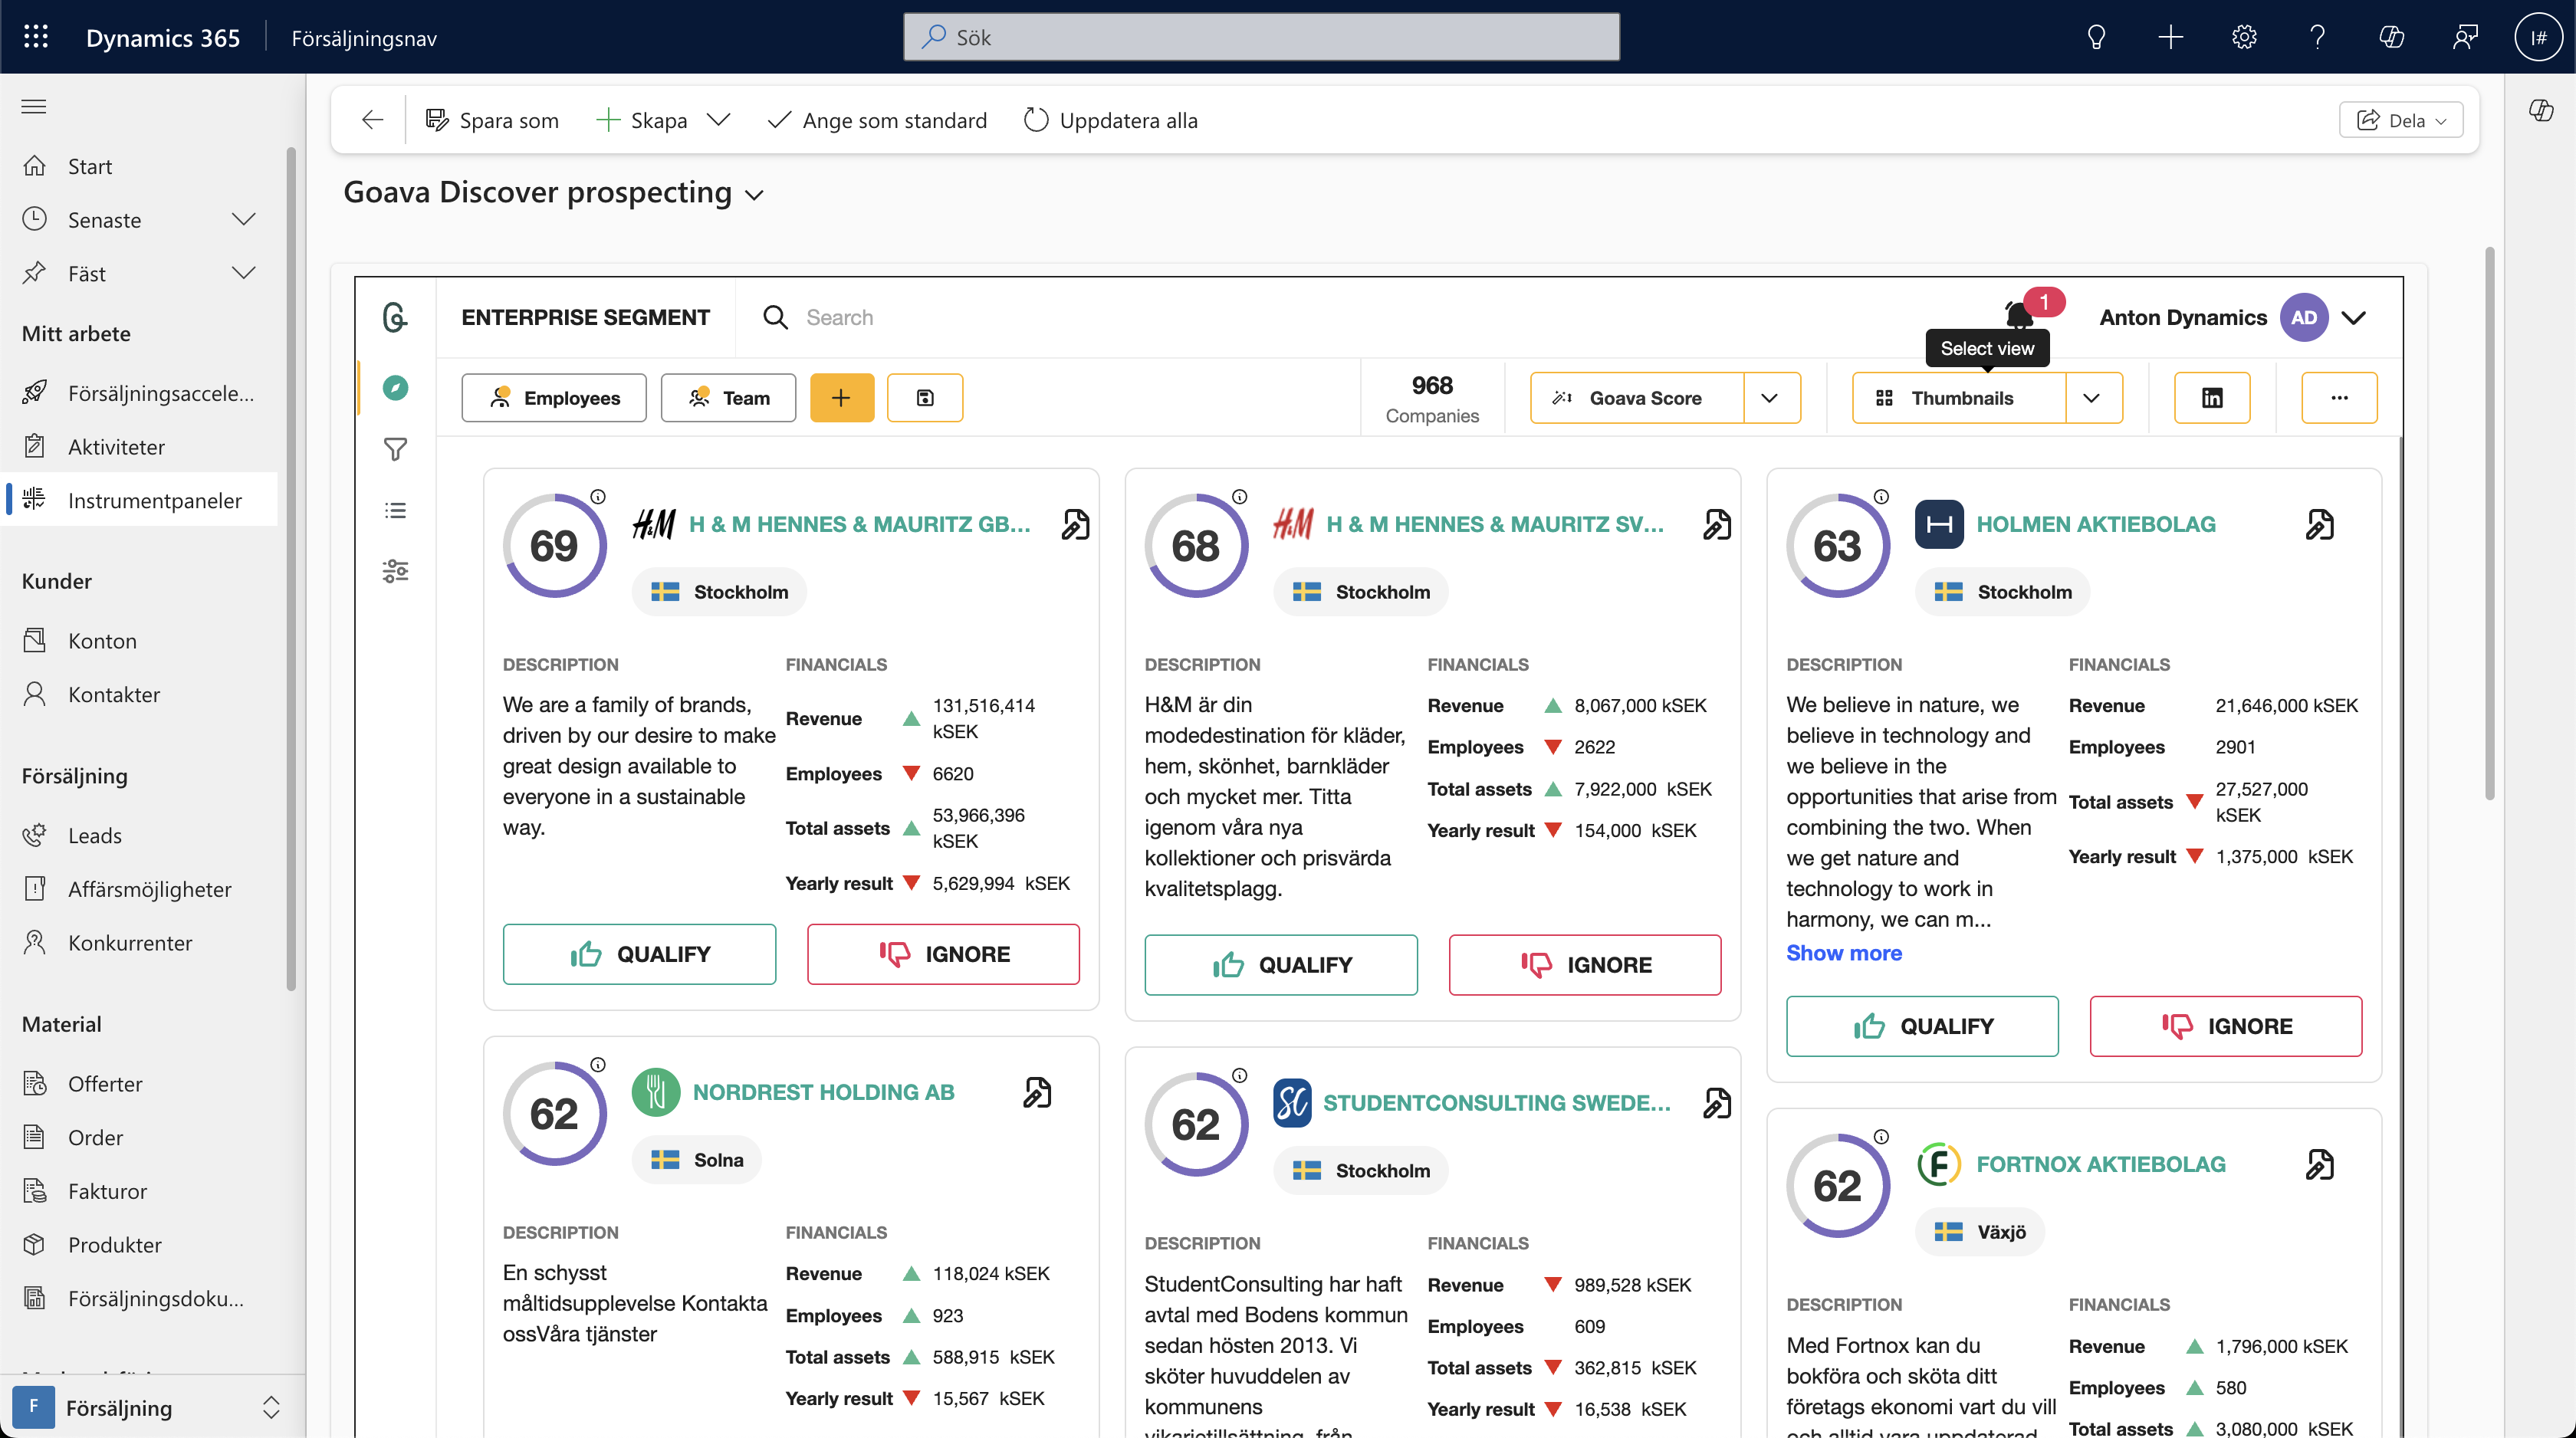Viewport: 2576px width, 1438px height.
Task: Click edit note icon on Nordrest Holding card
Action: pyautogui.click(x=1037, y=1092)
